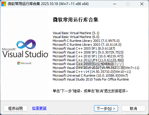149x115 pixels.
Task: Click Microsoft Visual C++ 2015-2022 line
Action: (96, 68)
